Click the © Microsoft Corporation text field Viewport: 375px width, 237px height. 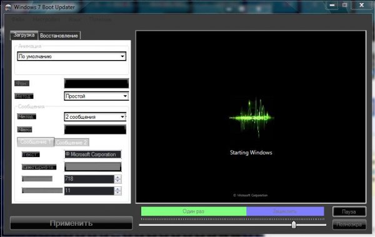92,154
